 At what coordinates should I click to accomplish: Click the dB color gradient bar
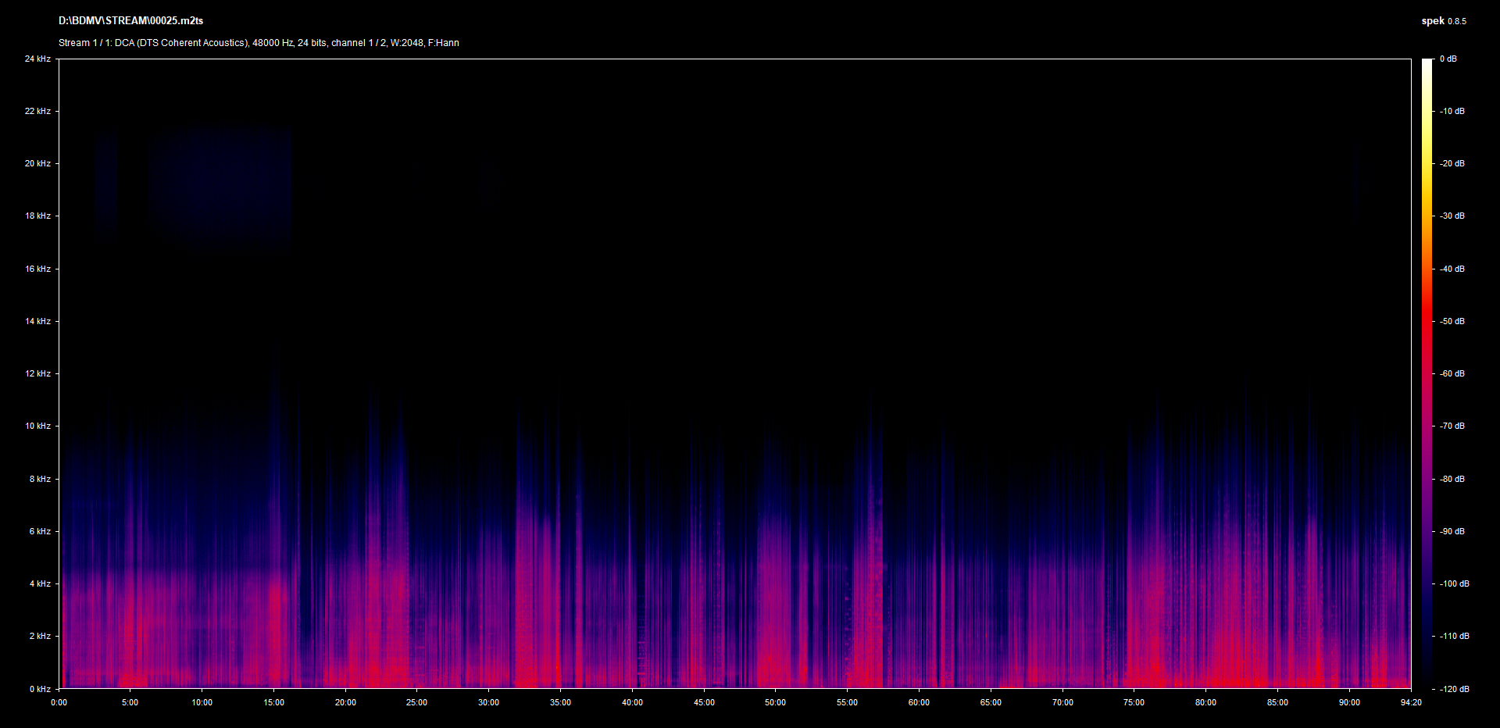point(1427,373)
